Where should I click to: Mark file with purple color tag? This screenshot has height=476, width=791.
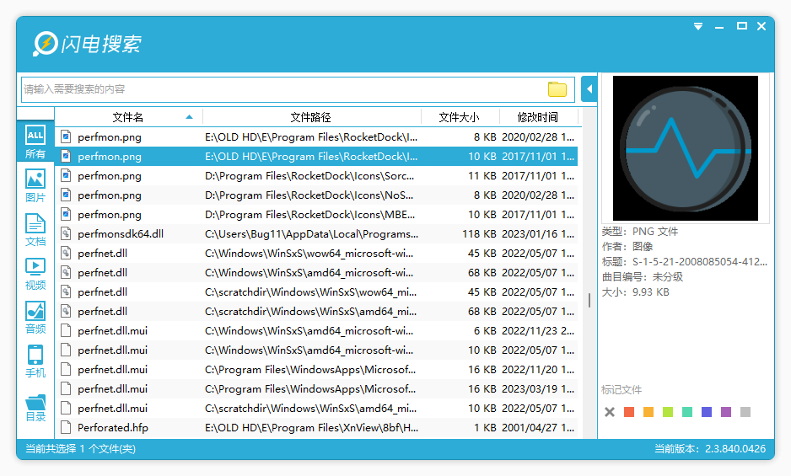coord(726,412)
